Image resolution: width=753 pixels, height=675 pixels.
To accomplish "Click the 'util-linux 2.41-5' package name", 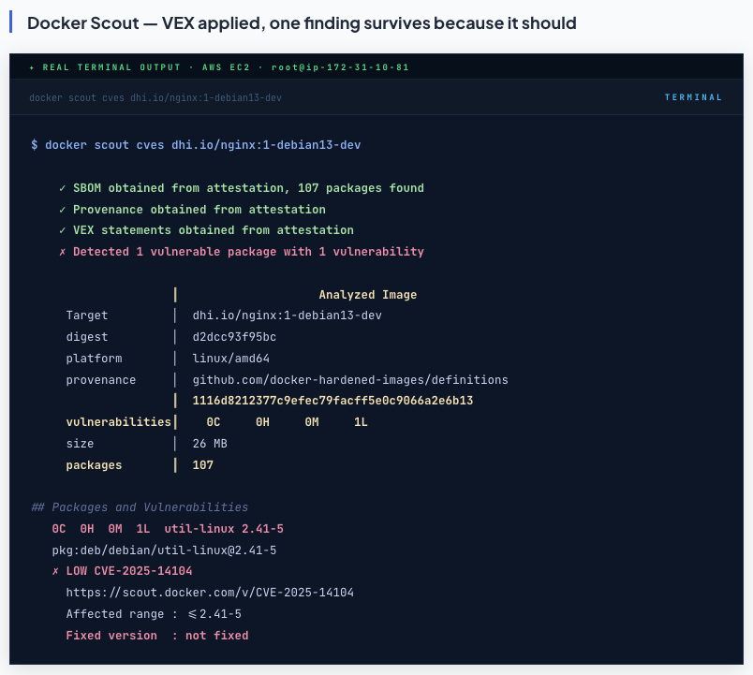I will point(224,529).
